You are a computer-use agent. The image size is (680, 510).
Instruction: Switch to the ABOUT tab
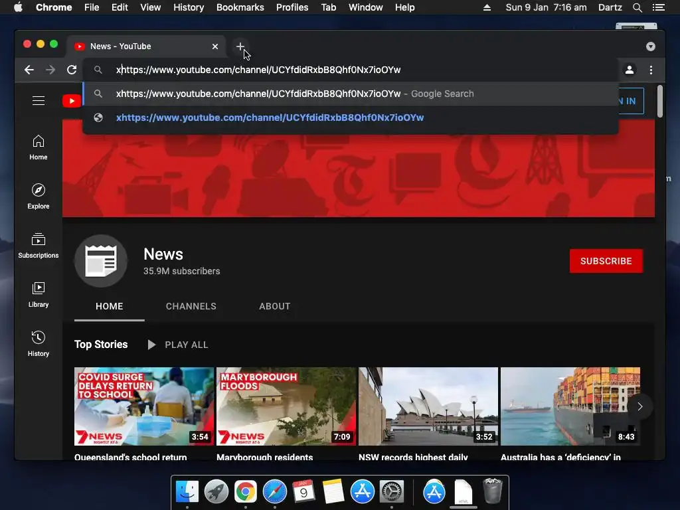click(274, 306)
